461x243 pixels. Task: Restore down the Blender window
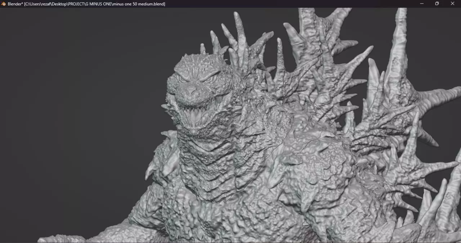tap(437, 4)
